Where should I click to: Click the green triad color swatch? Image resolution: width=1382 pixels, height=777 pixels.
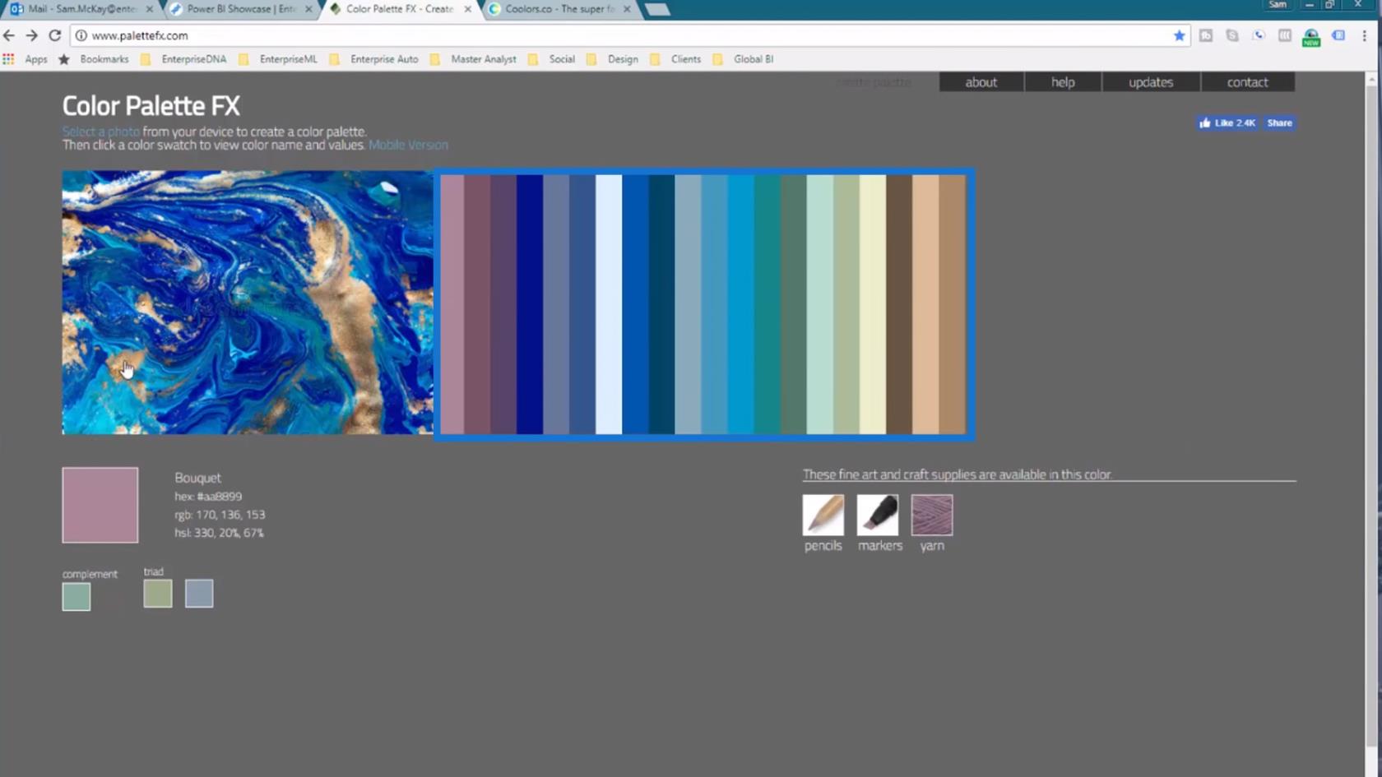pos(158,594)
